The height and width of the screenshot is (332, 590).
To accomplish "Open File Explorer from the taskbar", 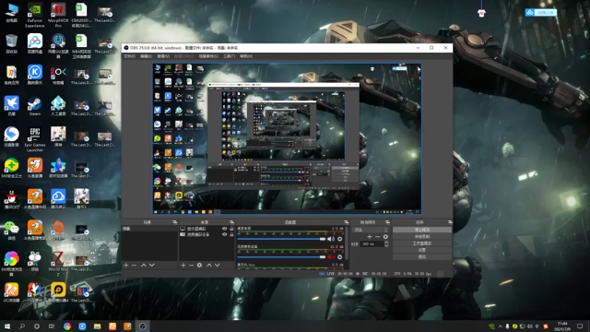I will tap(97, 326).
